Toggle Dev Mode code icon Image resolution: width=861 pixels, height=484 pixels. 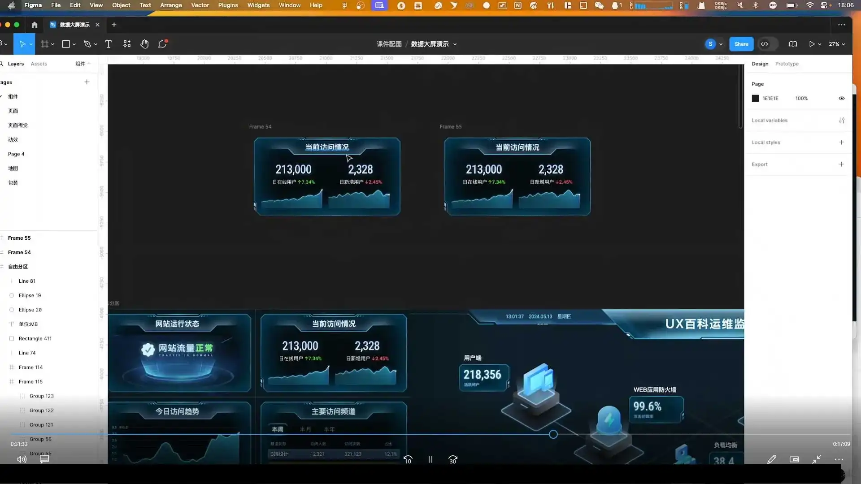[x=765, y=44]
